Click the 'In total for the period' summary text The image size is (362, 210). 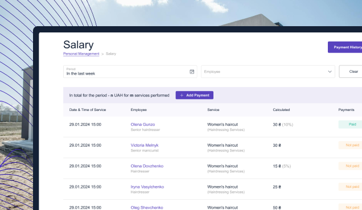coord(119,95)
